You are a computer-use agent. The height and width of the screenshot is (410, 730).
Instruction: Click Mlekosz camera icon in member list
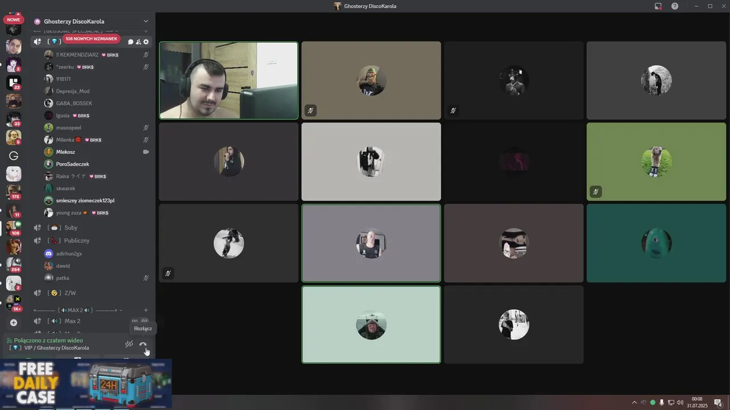[x=146, y=152]
